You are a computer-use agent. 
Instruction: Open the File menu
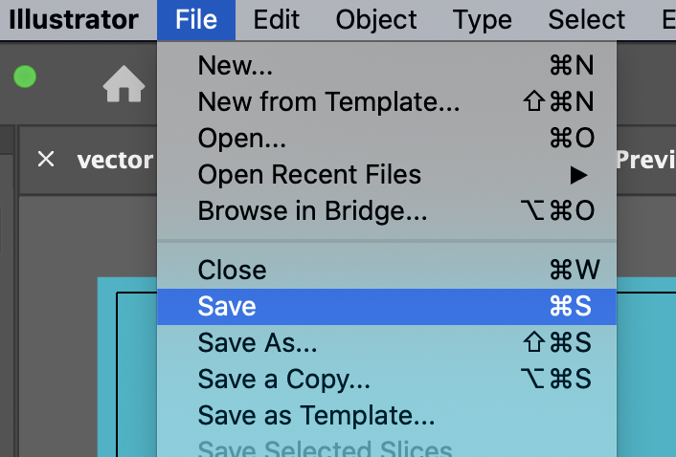click(x=196, y=20)
